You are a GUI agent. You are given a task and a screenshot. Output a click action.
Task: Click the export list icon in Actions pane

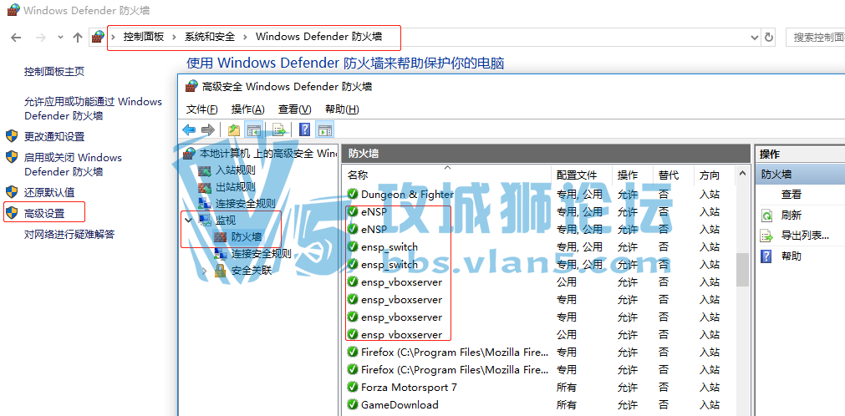tap(766, 236)
